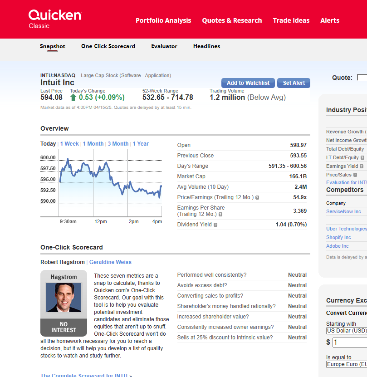Open the Earnings Per Share help icon

point(220,215)
